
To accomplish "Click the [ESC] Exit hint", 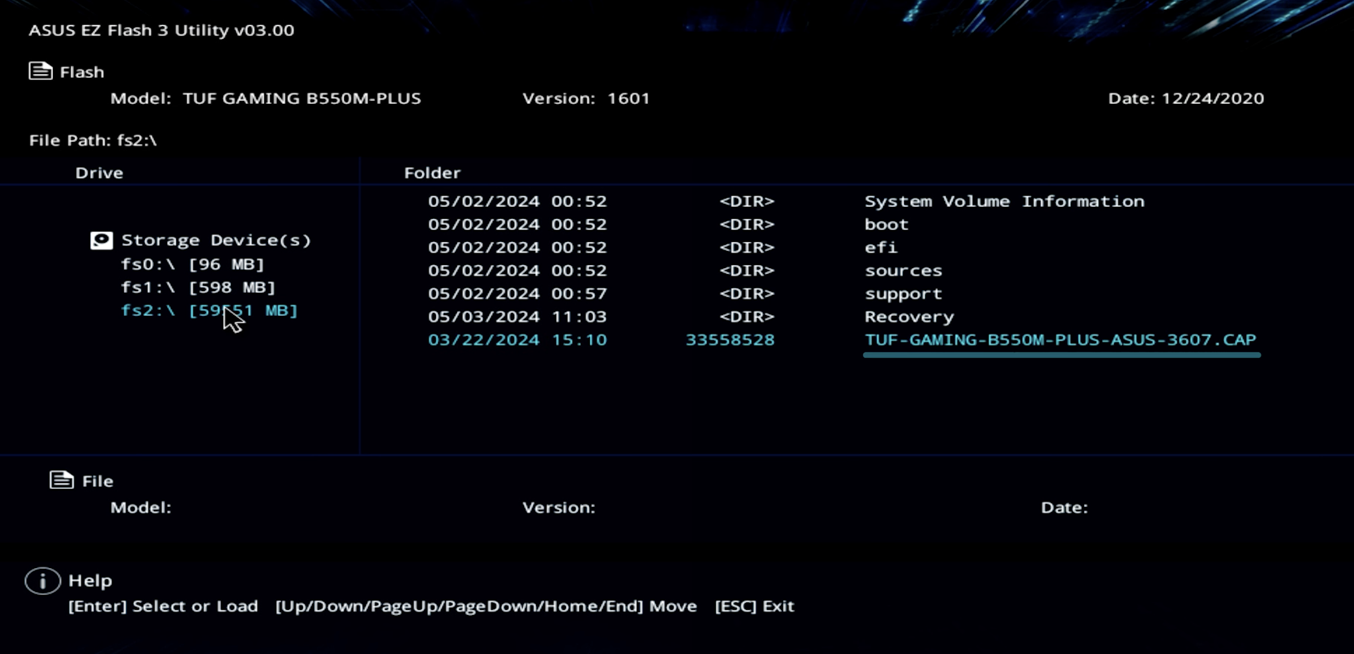I will [755, 606].
